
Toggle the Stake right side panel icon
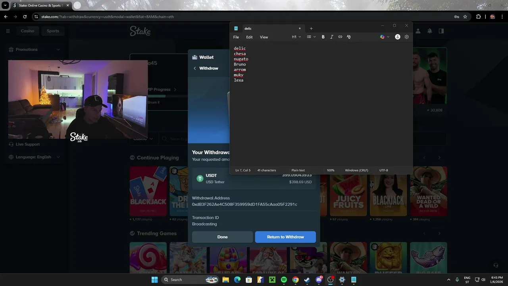(x=441, y=31)
